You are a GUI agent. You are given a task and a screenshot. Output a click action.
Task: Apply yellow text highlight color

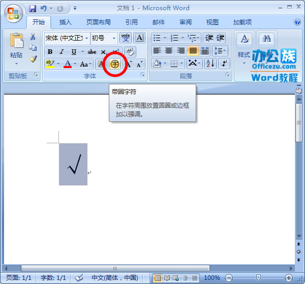pos(50,64)
